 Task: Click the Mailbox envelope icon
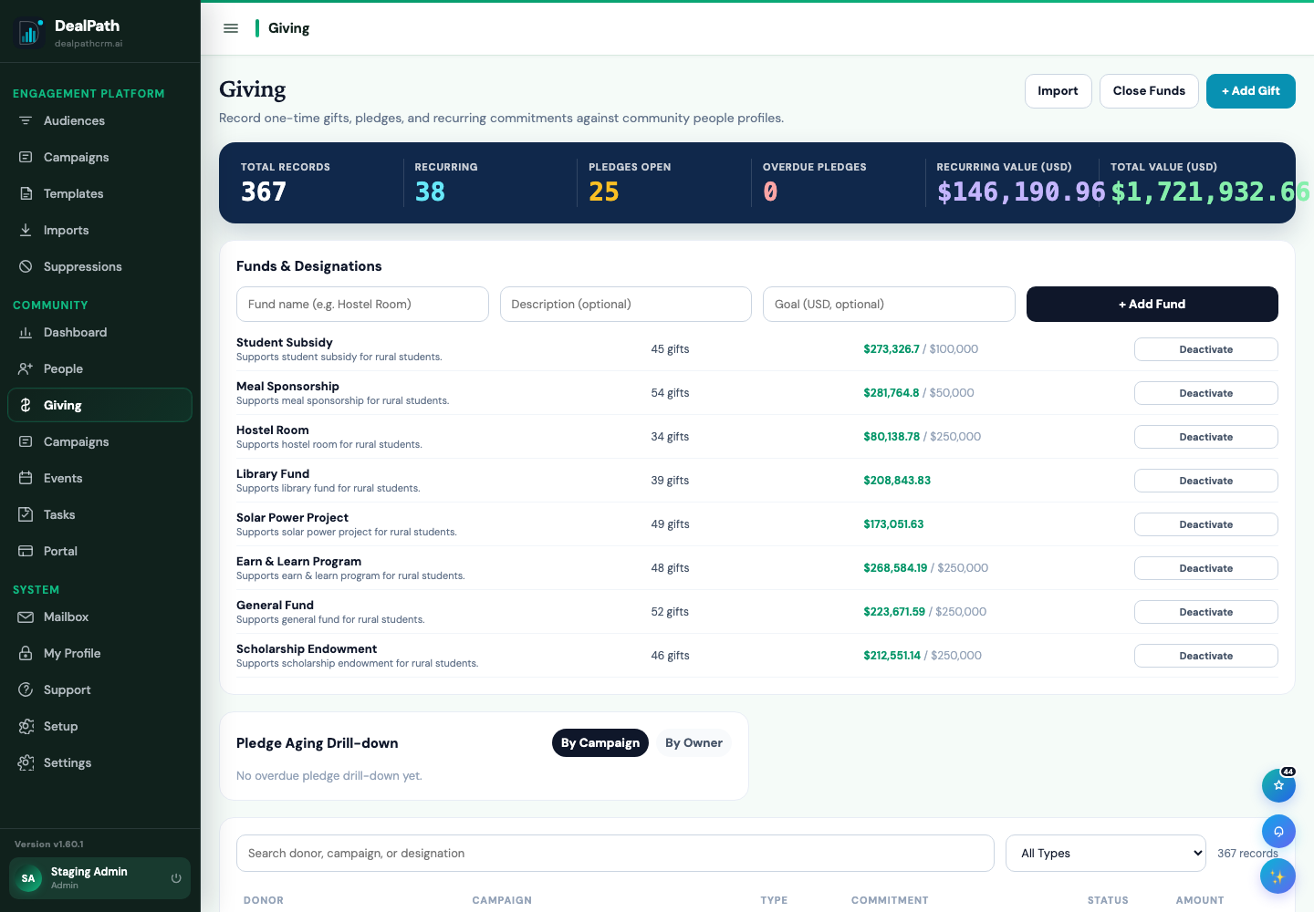pyautogui.click(x=26, y=617)
